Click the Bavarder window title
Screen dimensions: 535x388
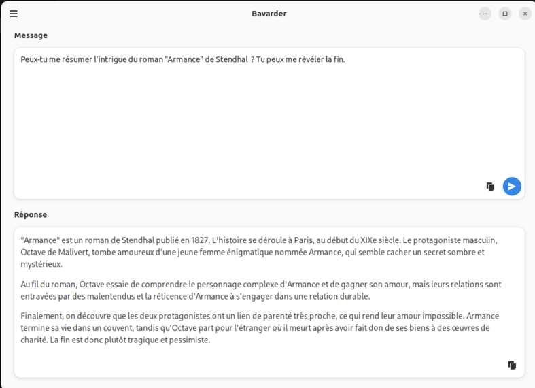tap(269, 14)
